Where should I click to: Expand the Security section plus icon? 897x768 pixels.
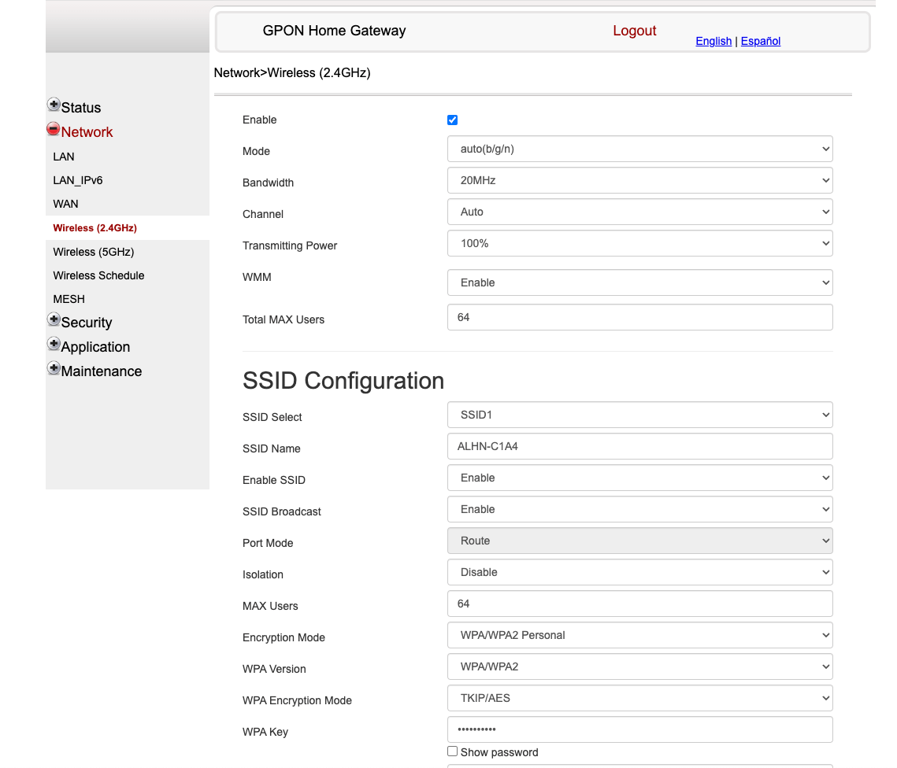pyautogui.click(x=54, y=319)
